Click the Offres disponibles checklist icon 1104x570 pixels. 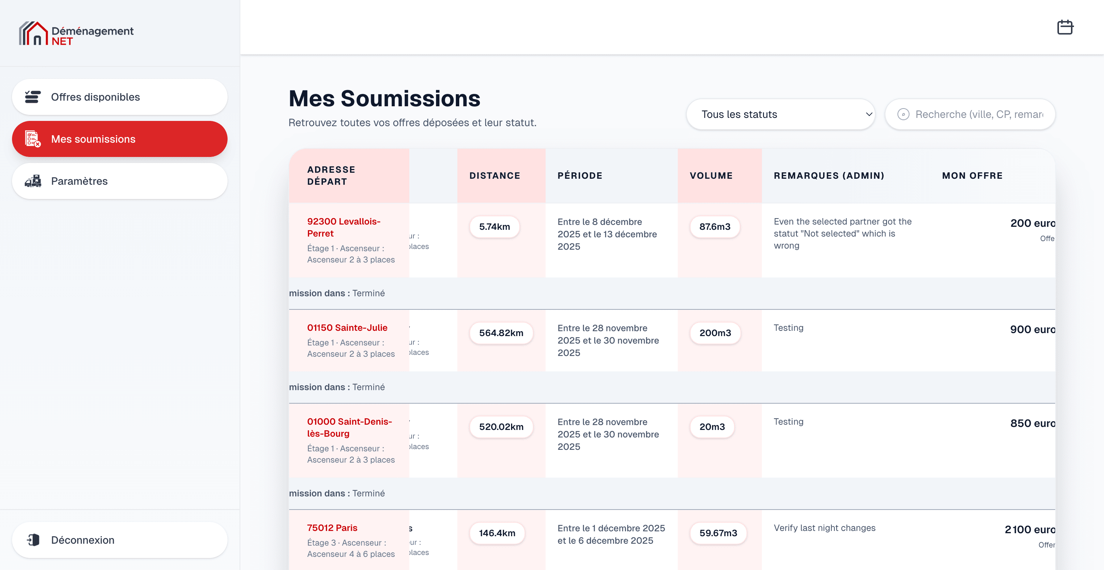33,97
